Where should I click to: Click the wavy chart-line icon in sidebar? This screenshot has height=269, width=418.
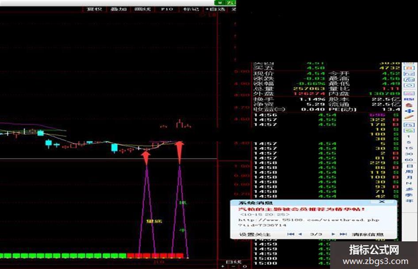pyautogui.click(x=409, y=93)
